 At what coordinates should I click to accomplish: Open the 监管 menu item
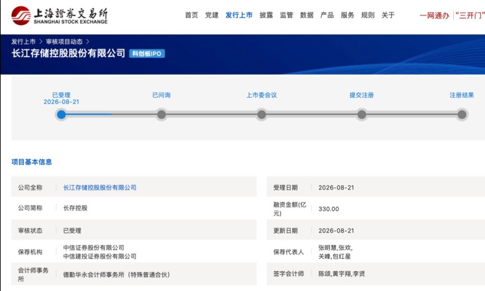click(x=286, y=15)
